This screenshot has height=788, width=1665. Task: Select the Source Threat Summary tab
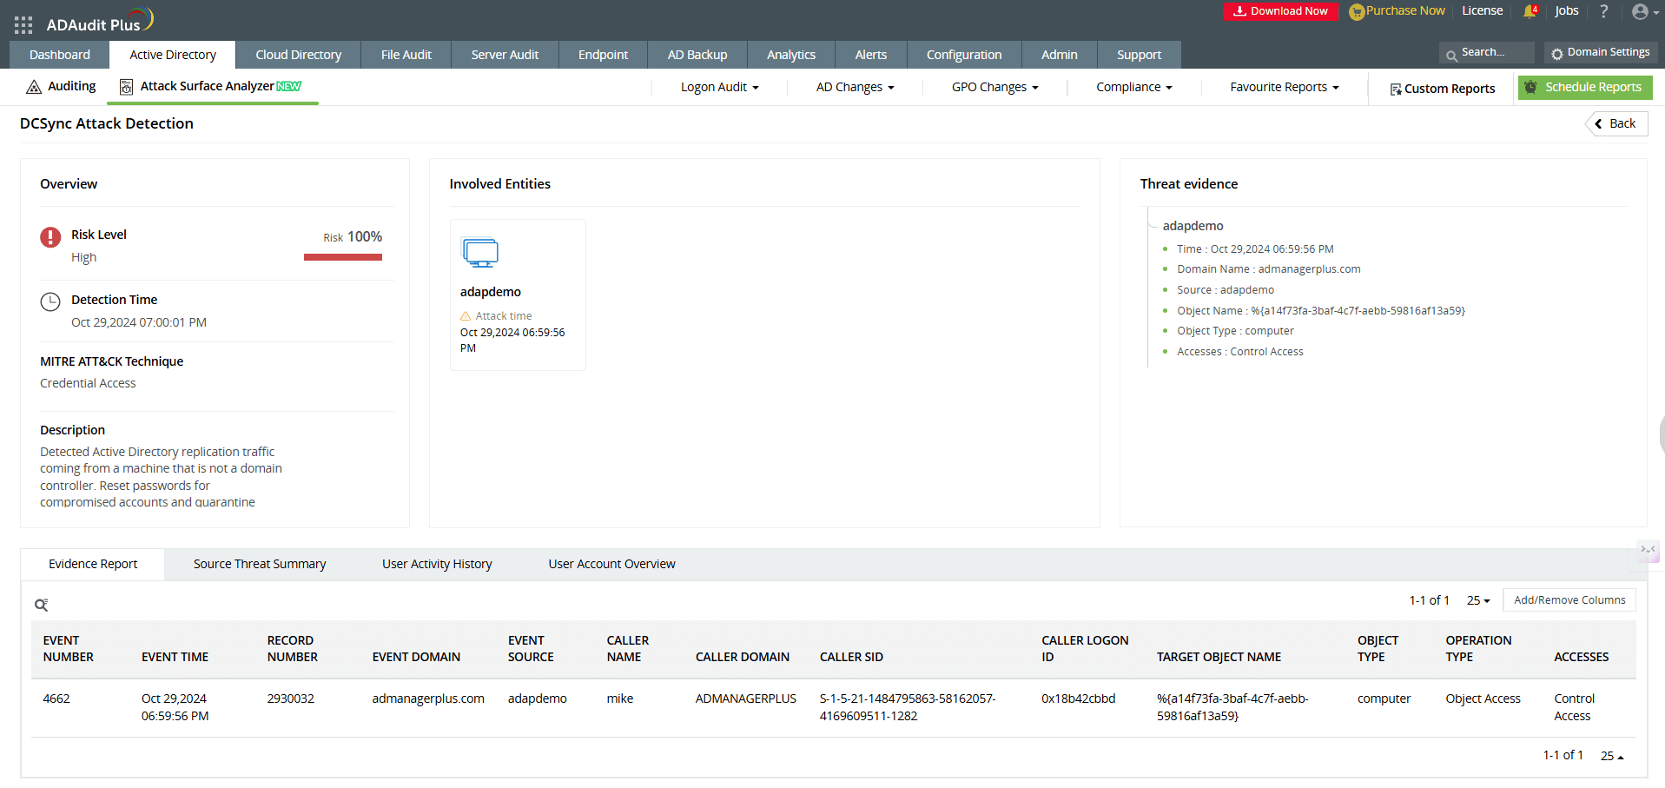click(260, 564)
